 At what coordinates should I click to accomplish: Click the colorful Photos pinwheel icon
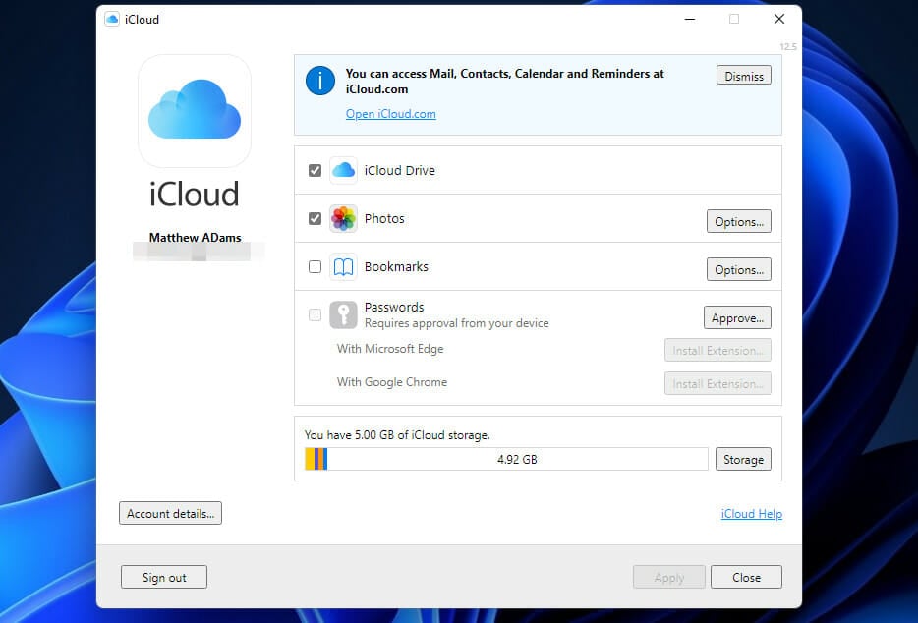click(343, 218)
